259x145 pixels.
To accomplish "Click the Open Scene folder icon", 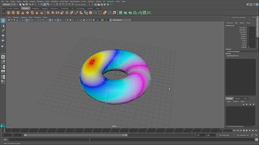I will [x=23, y=4].
